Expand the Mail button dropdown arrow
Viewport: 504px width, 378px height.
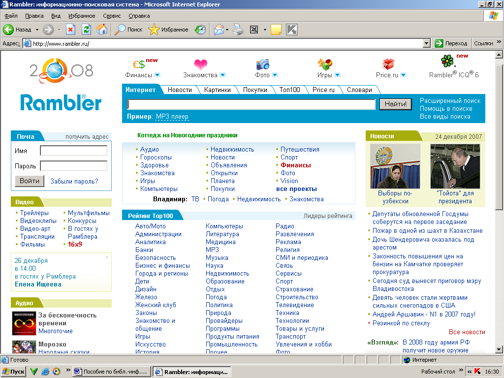pos(227,30)
